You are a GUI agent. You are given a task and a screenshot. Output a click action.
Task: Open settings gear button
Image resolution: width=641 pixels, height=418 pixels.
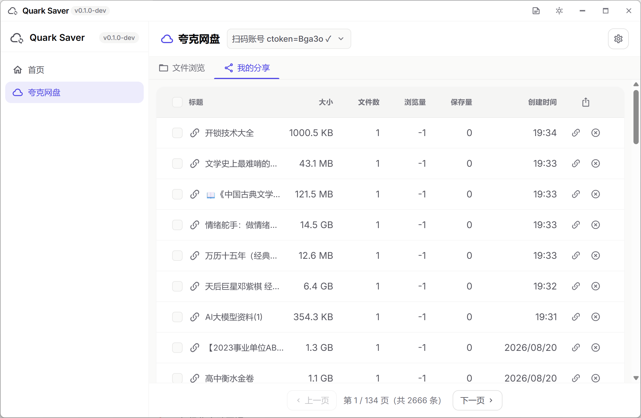pos(618,39)
